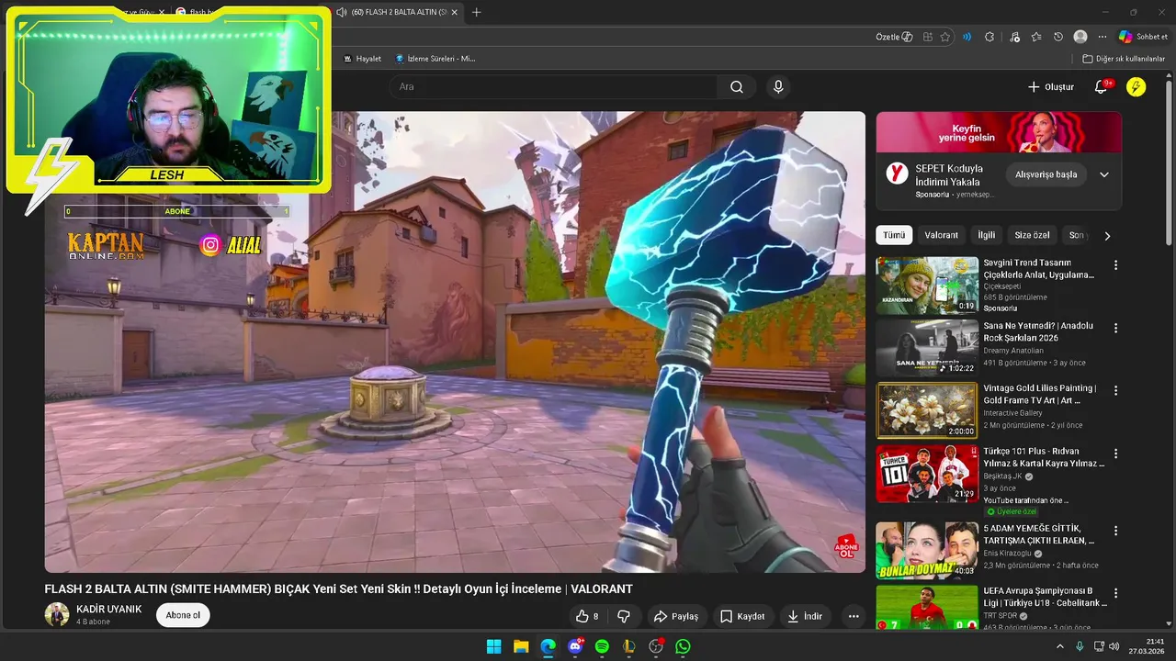The width and height of the screenshot is (1176, 661).
Task: Open Vintage Gold Lilies Painting thumbnail
Action: [927, 410]
